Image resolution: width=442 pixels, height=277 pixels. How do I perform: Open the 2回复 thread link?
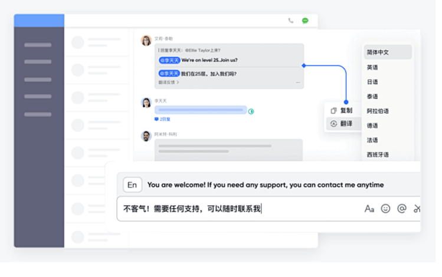(162, 119)
